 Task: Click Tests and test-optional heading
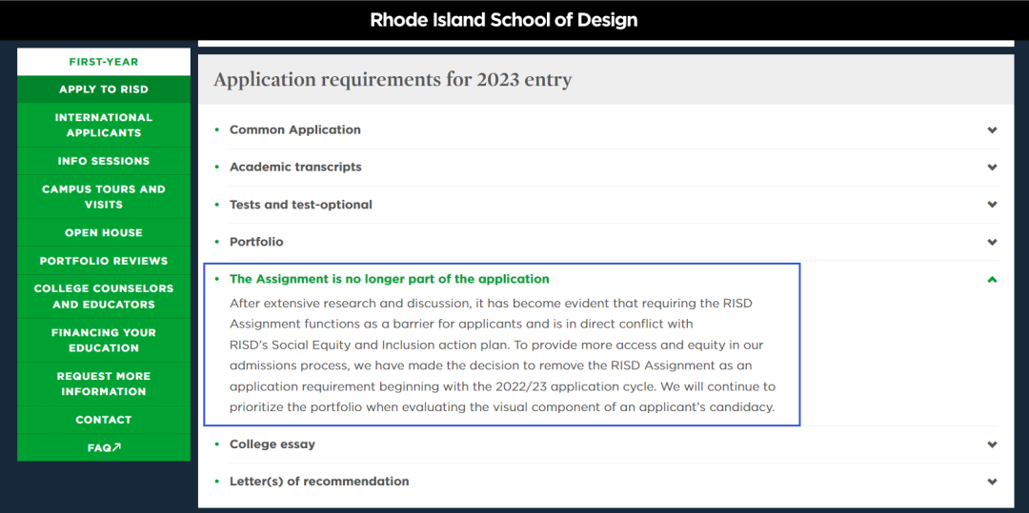pyautogui.click(x=300, y=205)
